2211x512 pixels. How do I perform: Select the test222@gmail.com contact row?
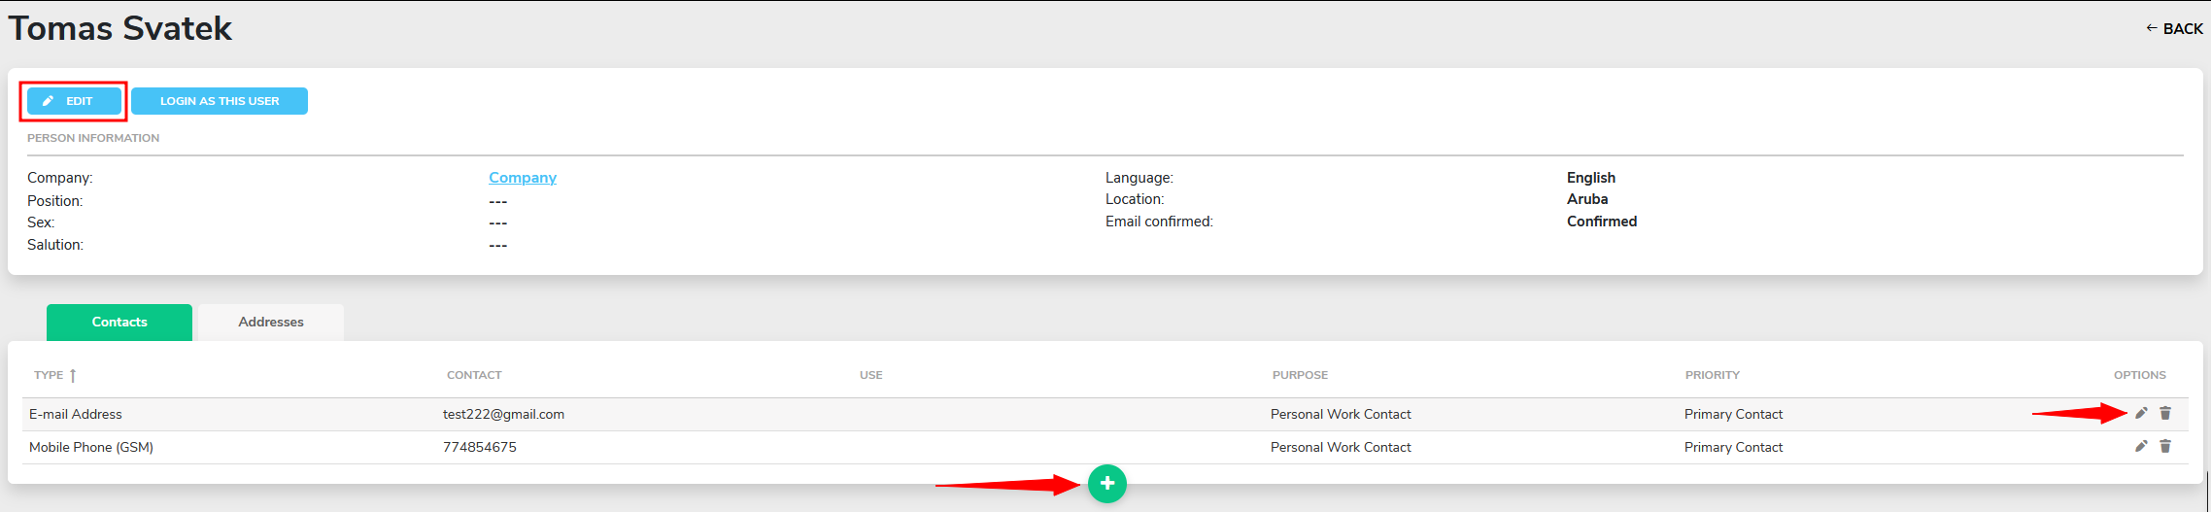coord(1105,414)
